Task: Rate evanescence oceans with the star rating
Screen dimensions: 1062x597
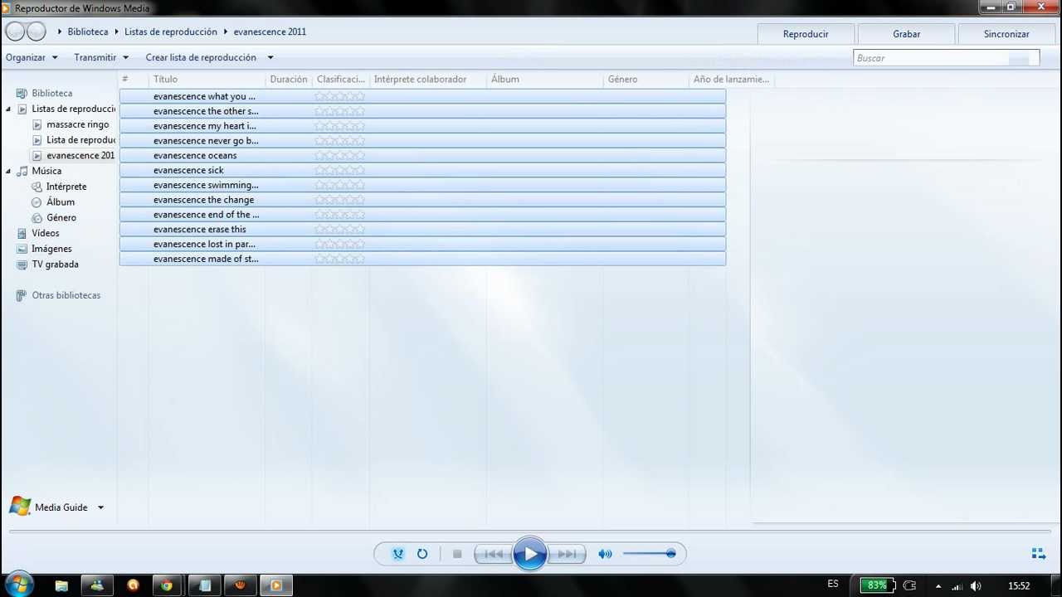Action: (x=339, y=155)
